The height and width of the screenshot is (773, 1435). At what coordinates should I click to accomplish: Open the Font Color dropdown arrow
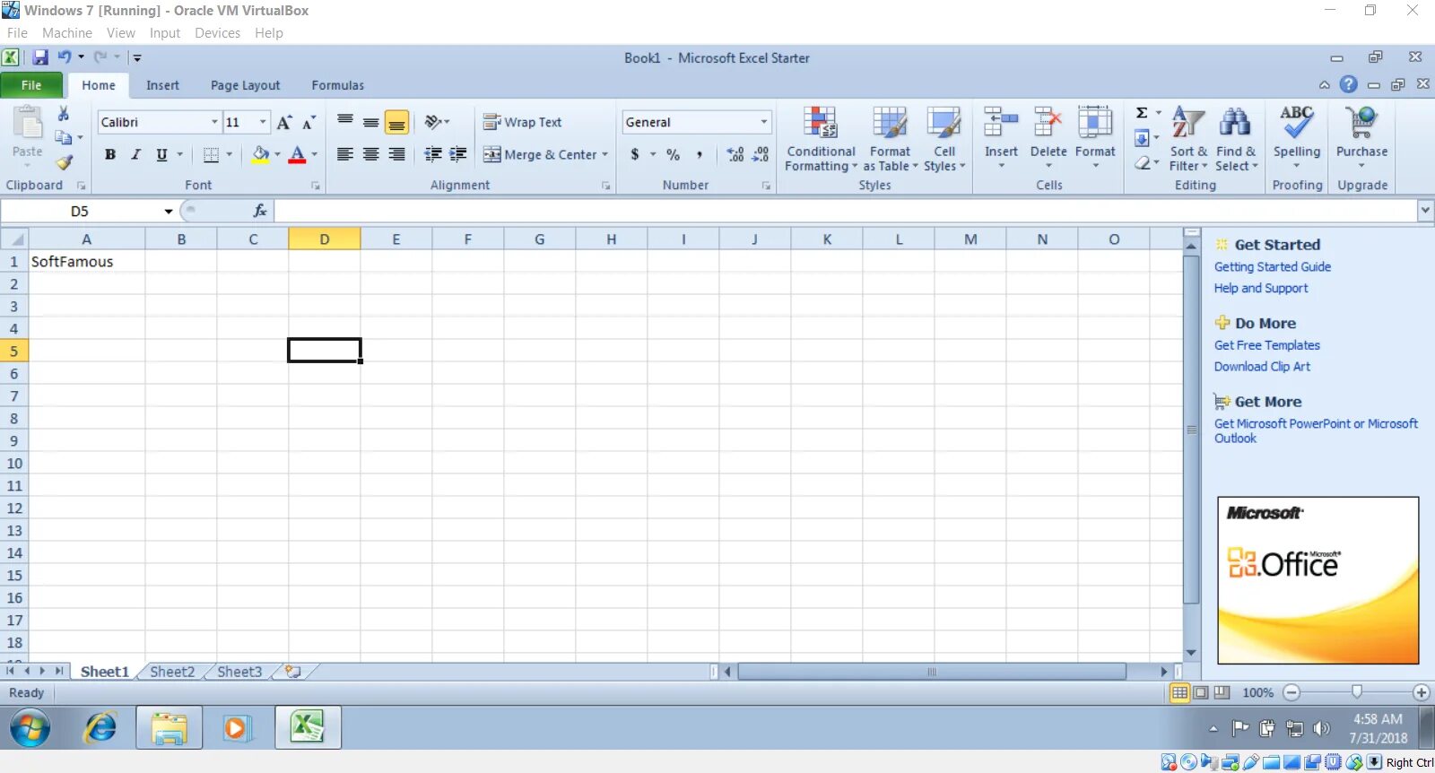coord(315,154)
